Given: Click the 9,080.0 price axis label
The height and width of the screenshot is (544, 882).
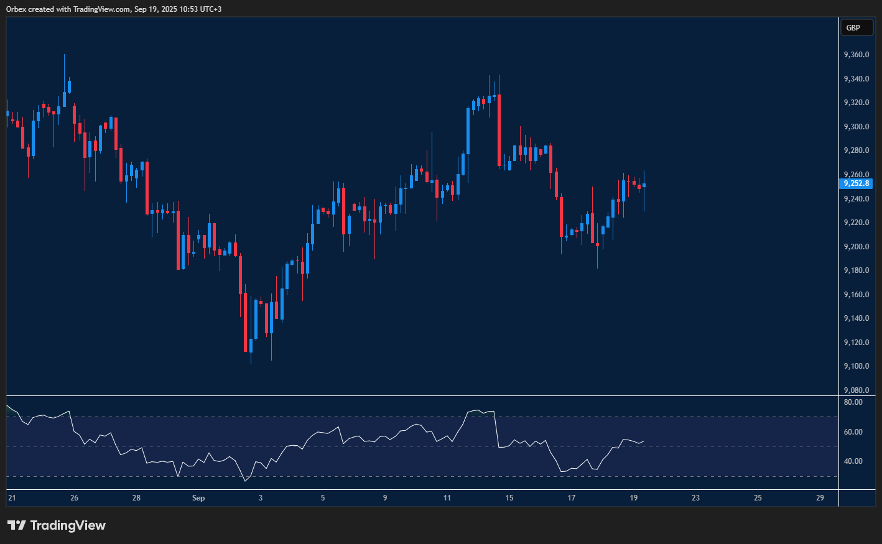Looking at the screenshot, I should (856, 390).
